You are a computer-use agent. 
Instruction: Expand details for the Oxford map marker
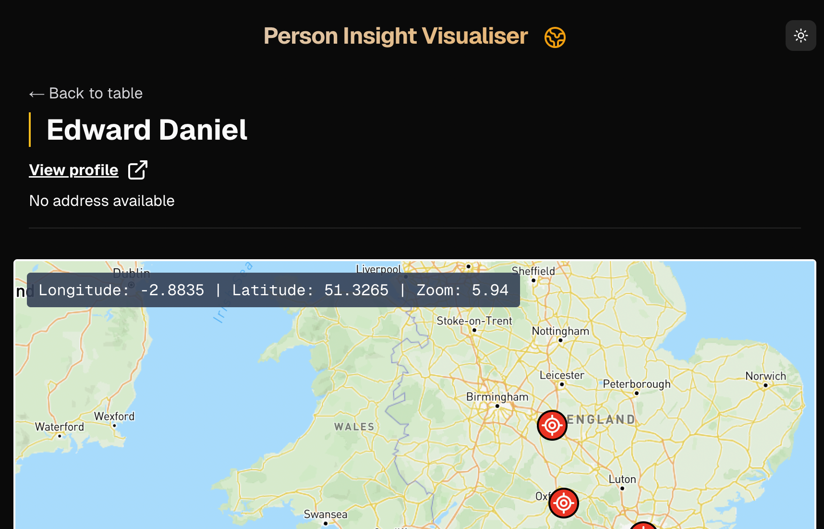coord(563,503)
